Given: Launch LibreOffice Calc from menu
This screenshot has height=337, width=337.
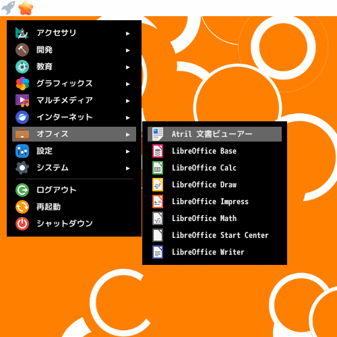Looking at the screenshot, I should click(x=214, y=168).
